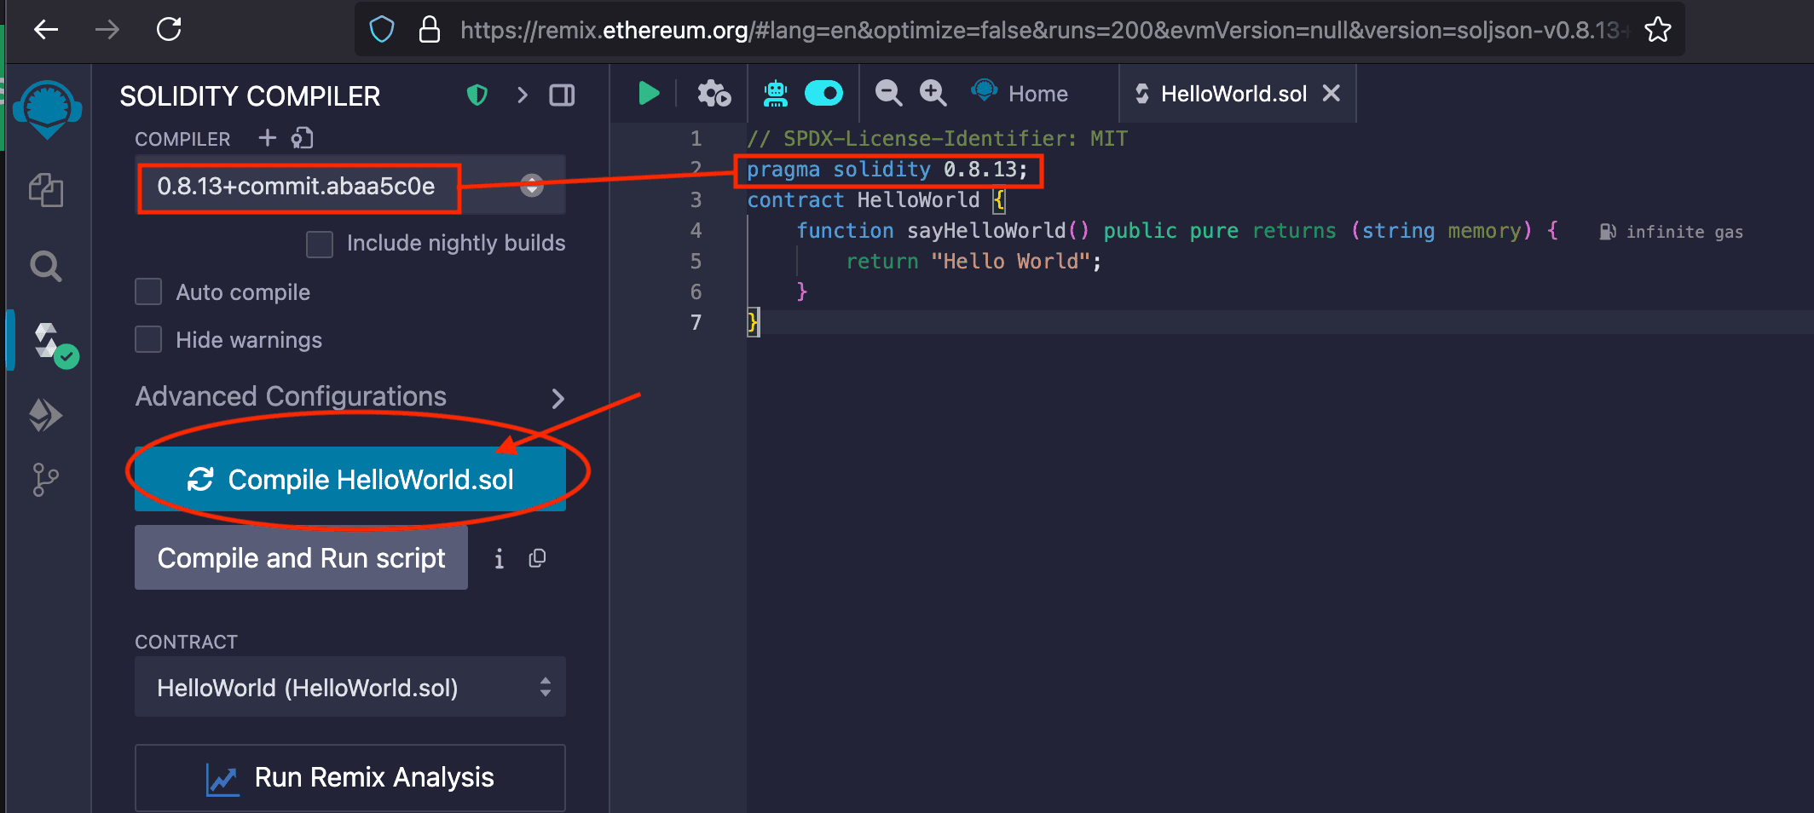
Task: Open the compiler version dropdown
Action: point(350,186)
